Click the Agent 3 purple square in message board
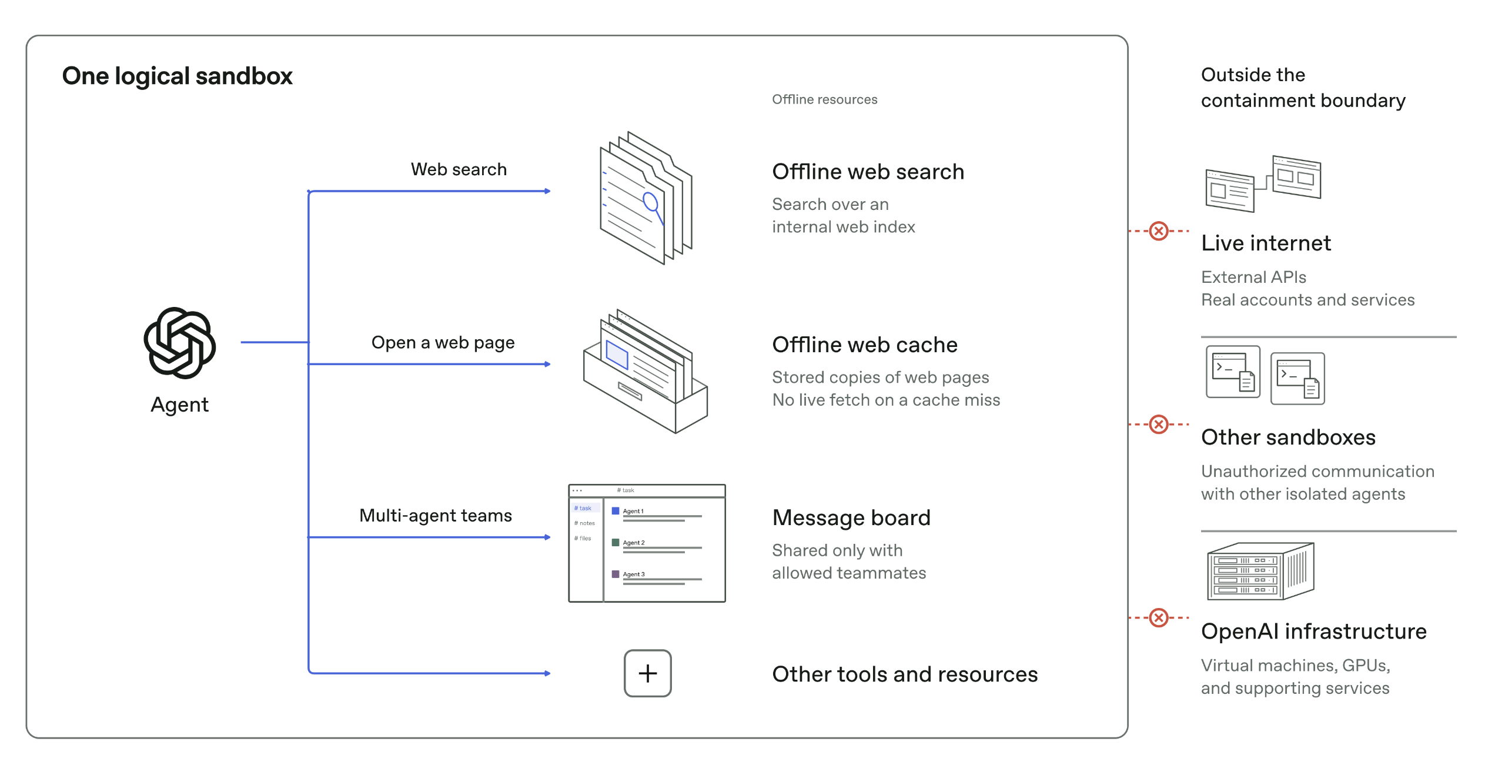 coord(616,574)
